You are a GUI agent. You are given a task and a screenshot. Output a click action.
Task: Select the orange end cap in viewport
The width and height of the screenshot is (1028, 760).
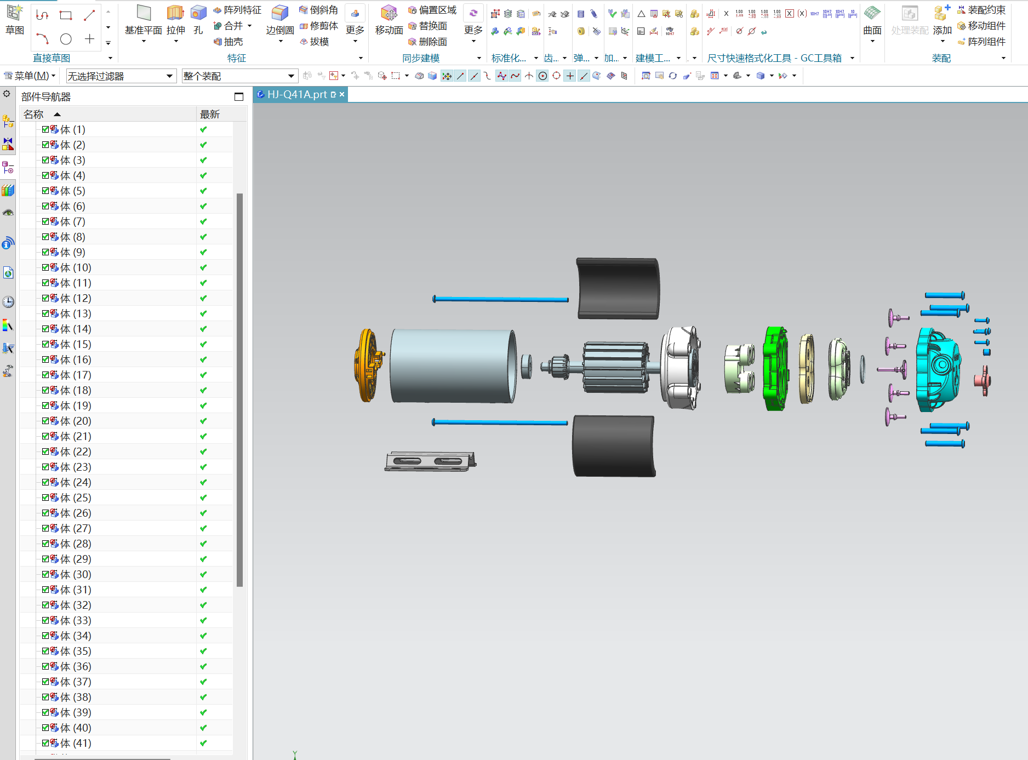368,365
